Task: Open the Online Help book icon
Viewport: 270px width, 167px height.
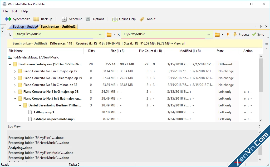Action: [115, 19]
